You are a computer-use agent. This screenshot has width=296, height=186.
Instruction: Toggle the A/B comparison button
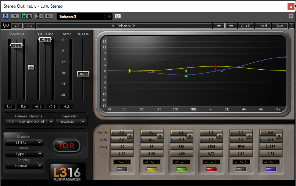pyautogui.click(x=39, y=16)
